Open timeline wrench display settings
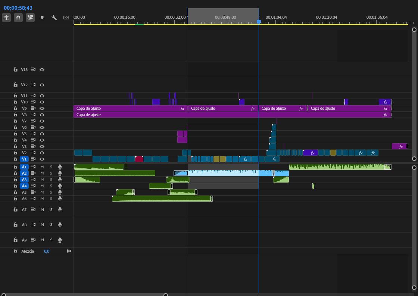Screen dimensions: 418x296 pos(54,18)
